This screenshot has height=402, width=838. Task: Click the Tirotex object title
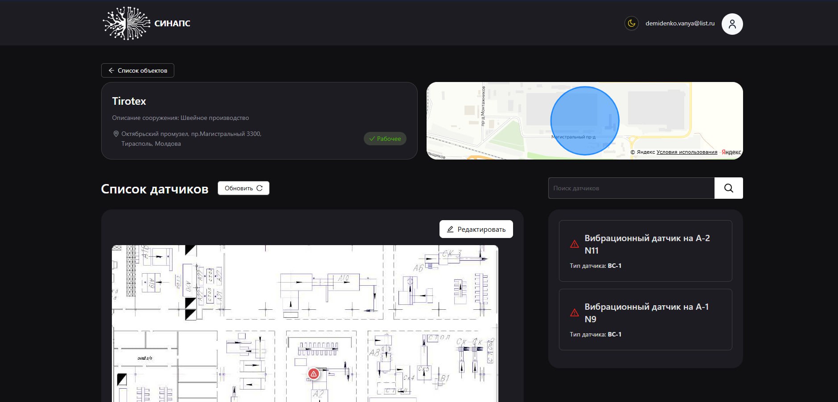click(x=129, y=101)
